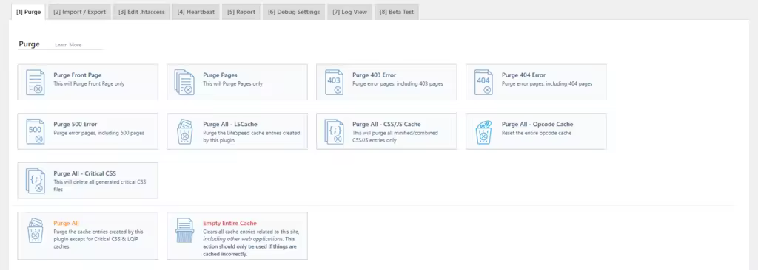Follow the Learn More link beside Purge
The height and width of the screenshot is (270, 758).
(68, 45)
